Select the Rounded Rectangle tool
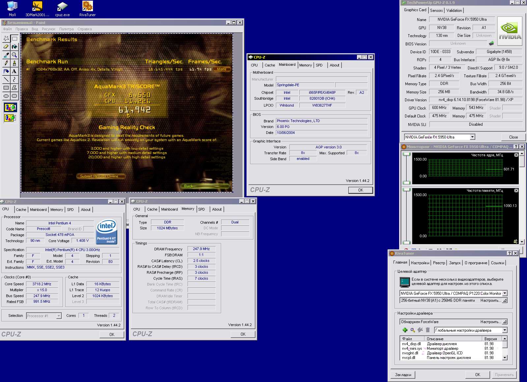Image resolution: width=527 pixels, height=382 pixels. tap(15, 96)
